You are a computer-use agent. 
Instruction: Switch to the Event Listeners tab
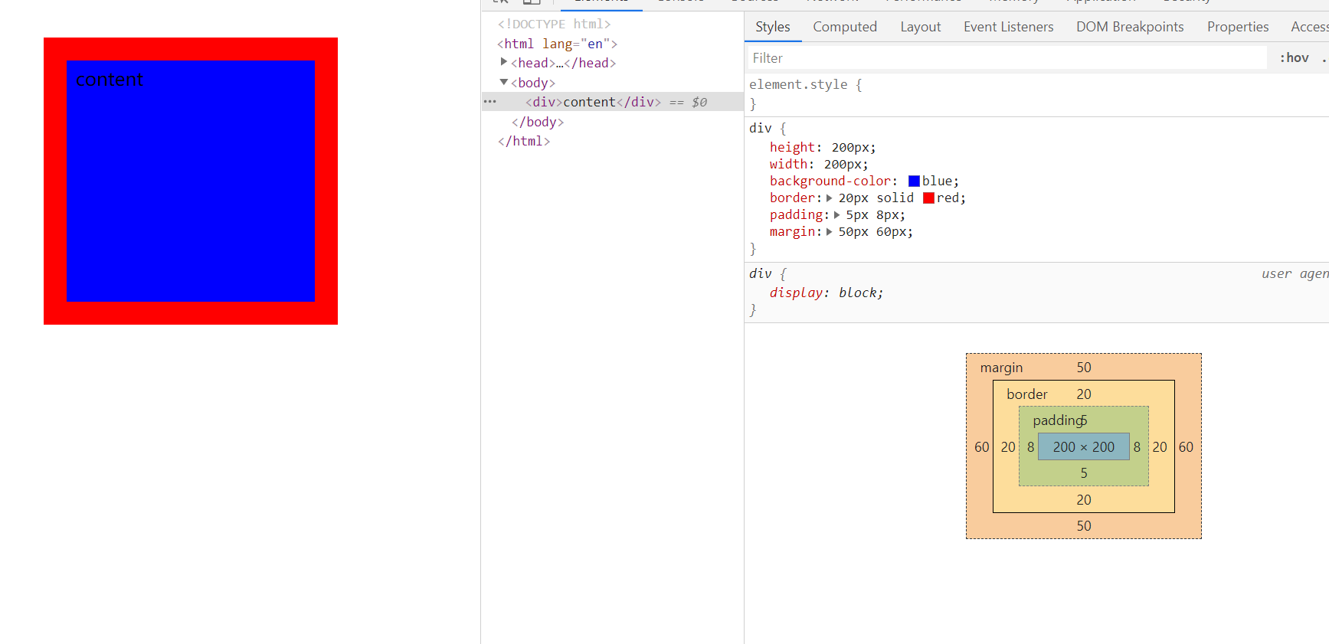(1008, 27)
